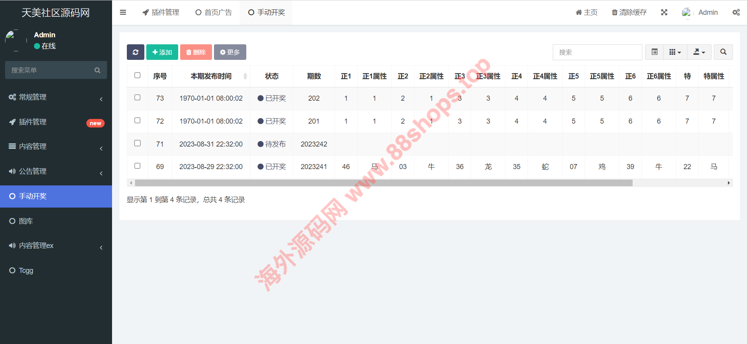Expand the 常规管理 sidebar menu
Screen dimensions: 747x344
click(56, 97)
